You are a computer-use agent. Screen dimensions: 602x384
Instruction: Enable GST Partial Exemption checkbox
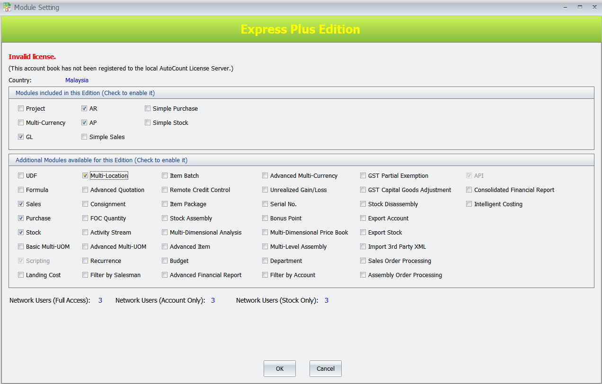pos(363,176)
